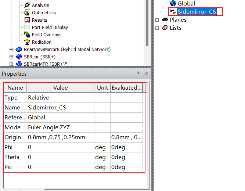Screen dimensions: 245x191
Task: Select Field Overlays item
Action: [x=47, y=35]
